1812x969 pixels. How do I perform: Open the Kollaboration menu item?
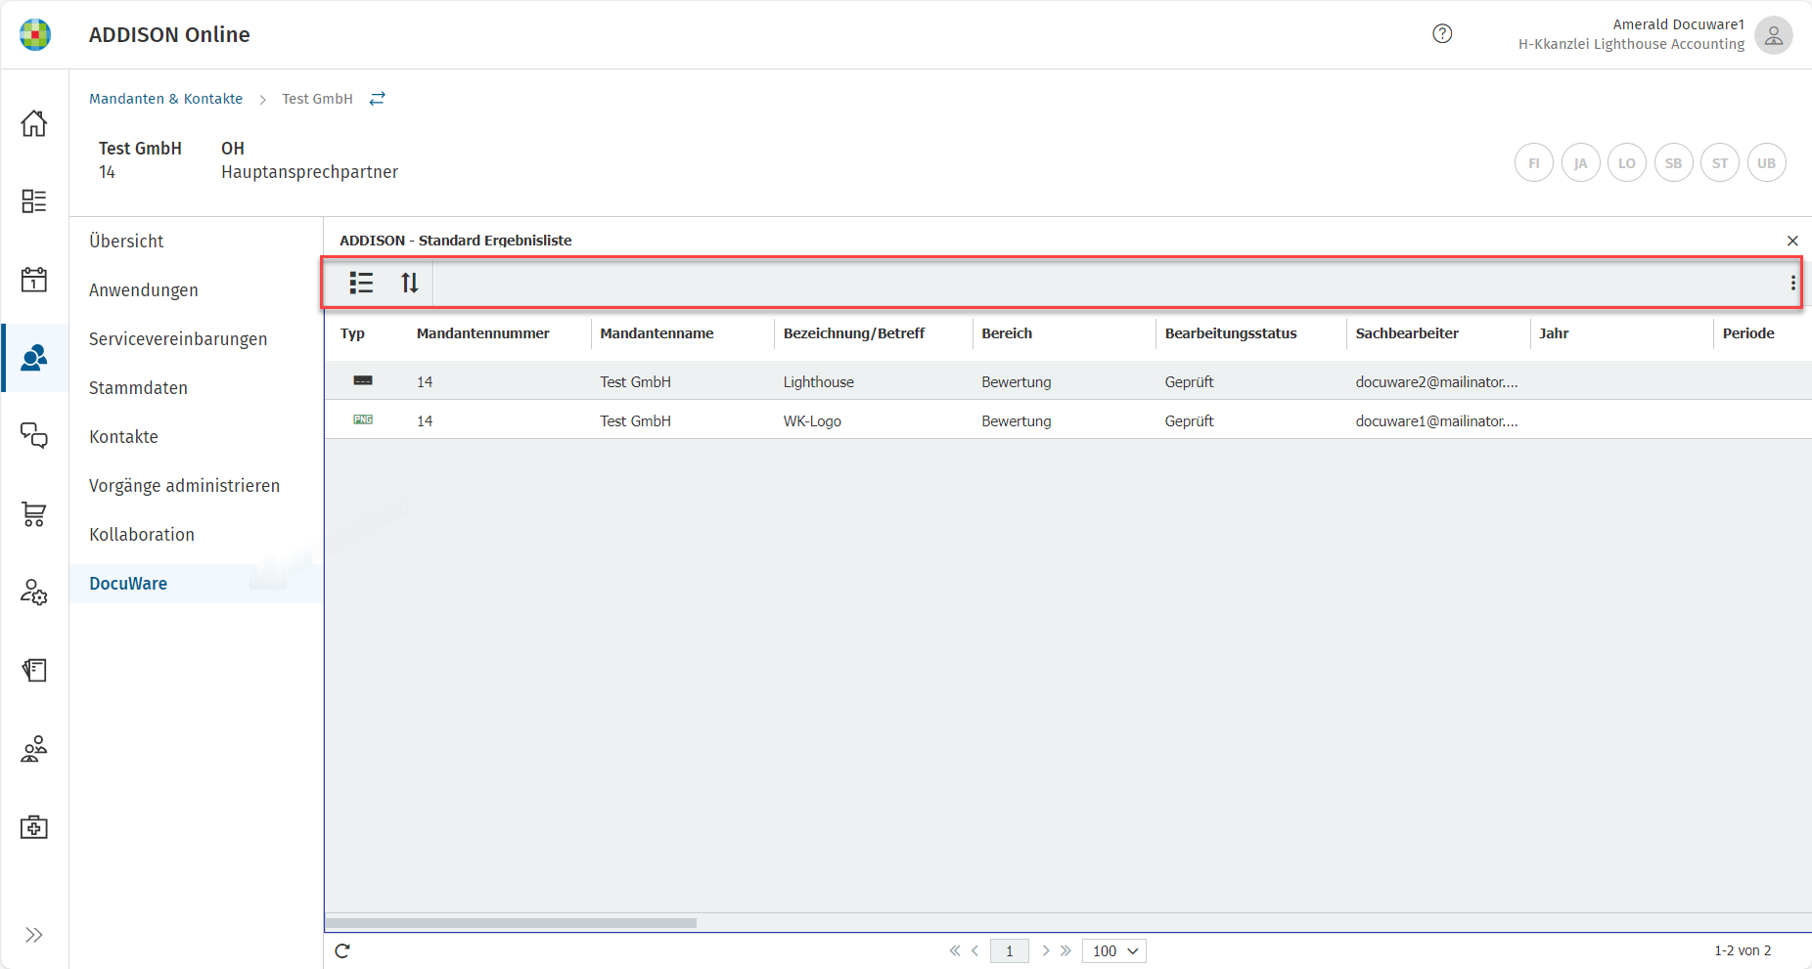pyautogui.click(x=142, y=535)
